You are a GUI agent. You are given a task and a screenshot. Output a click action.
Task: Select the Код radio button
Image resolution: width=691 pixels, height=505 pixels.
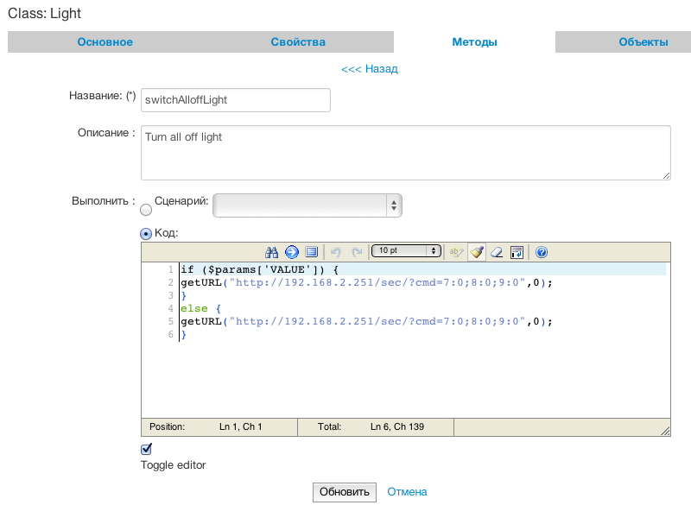(146, 233)
